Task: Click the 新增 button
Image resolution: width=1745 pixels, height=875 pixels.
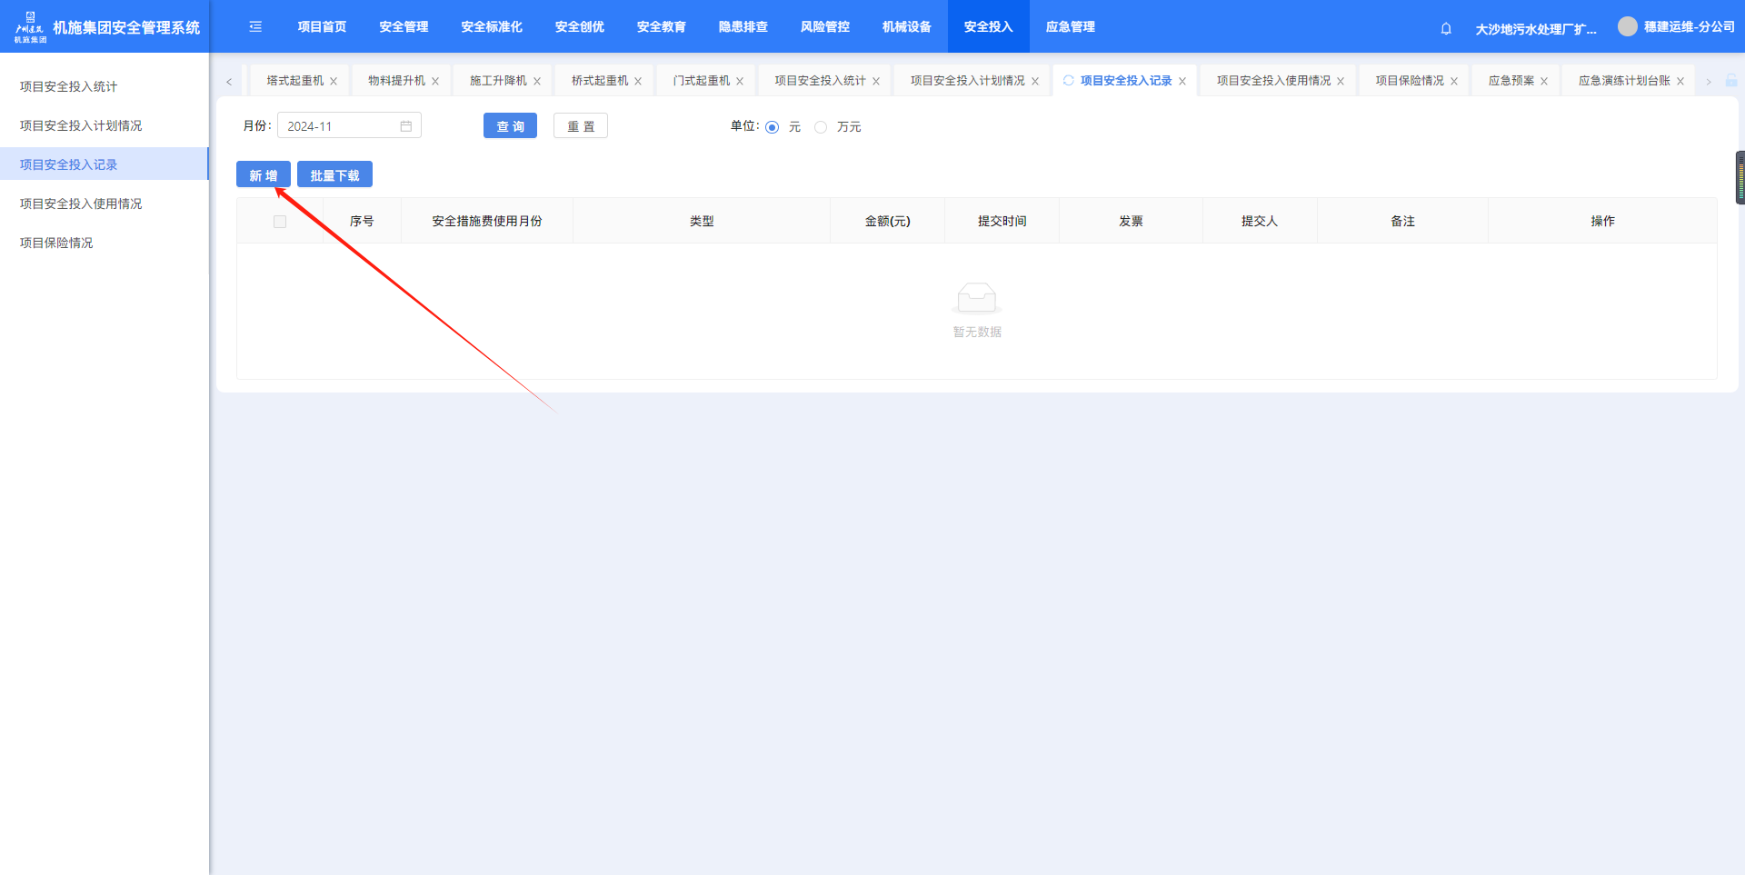Action: tap(264, 175)
